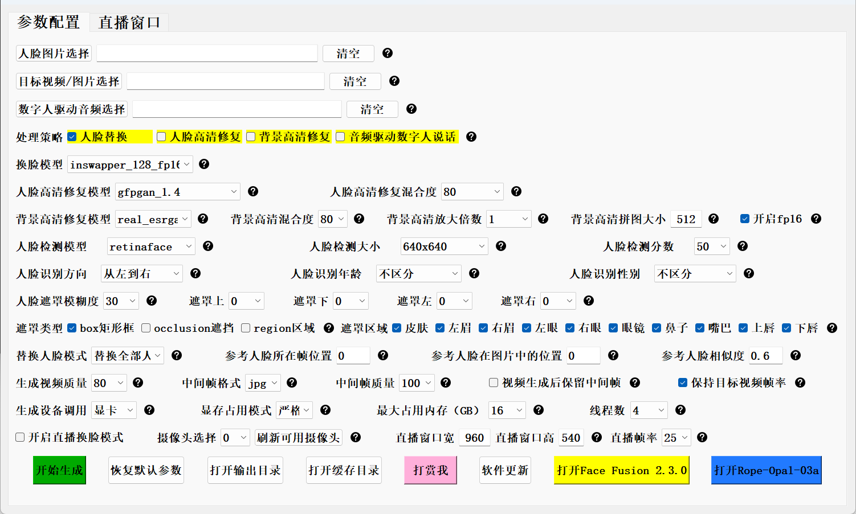This screenshot has height=514, width=856.
Task: Click help icon next to 人脸图片选择 清空
Action: click(x=388, y=53)
